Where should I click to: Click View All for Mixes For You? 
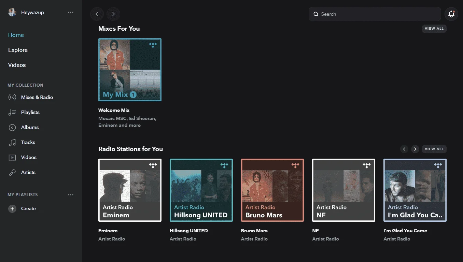pos(434,29)
